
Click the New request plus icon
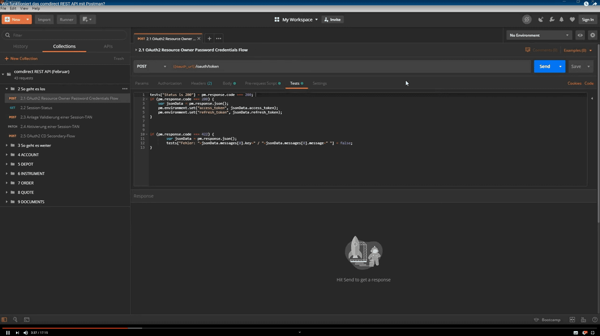7,19
